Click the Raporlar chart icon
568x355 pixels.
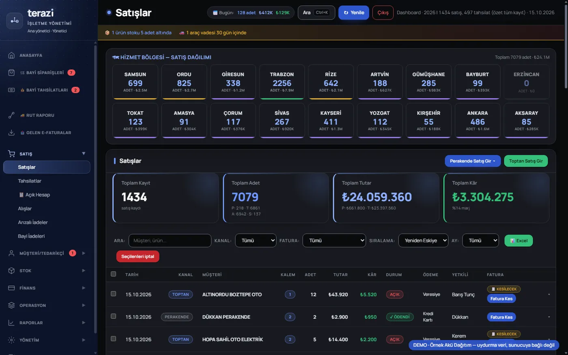coord(11,323)
